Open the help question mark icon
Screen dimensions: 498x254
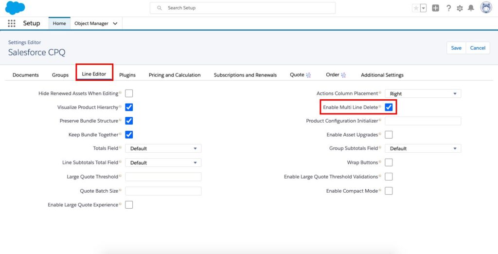tap(448, 8)
